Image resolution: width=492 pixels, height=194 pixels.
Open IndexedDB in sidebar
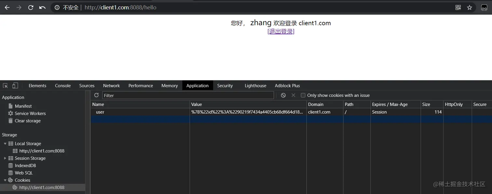(25, 165)
